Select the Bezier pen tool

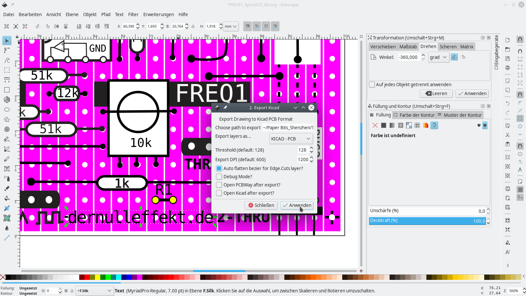click(x=7, y=149)
